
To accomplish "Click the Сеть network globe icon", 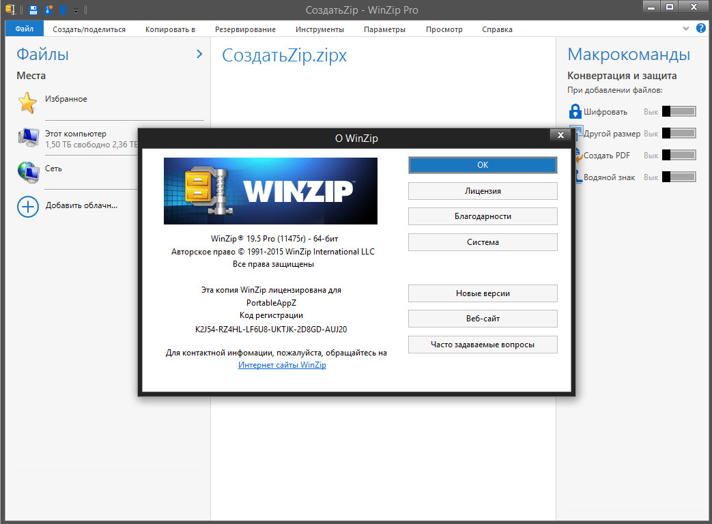I will pos(28,172).
